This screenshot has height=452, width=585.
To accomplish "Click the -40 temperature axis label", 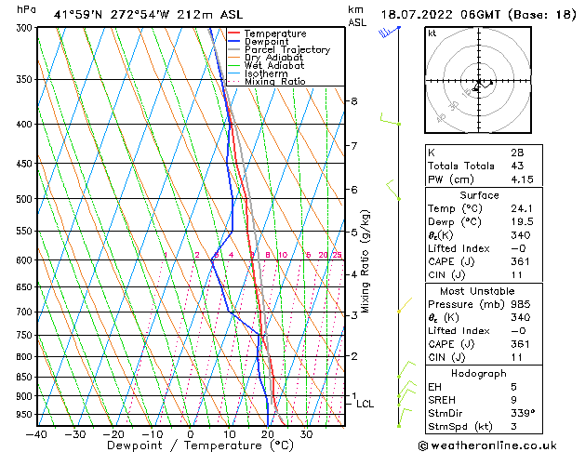I will [x=36, y=434].
